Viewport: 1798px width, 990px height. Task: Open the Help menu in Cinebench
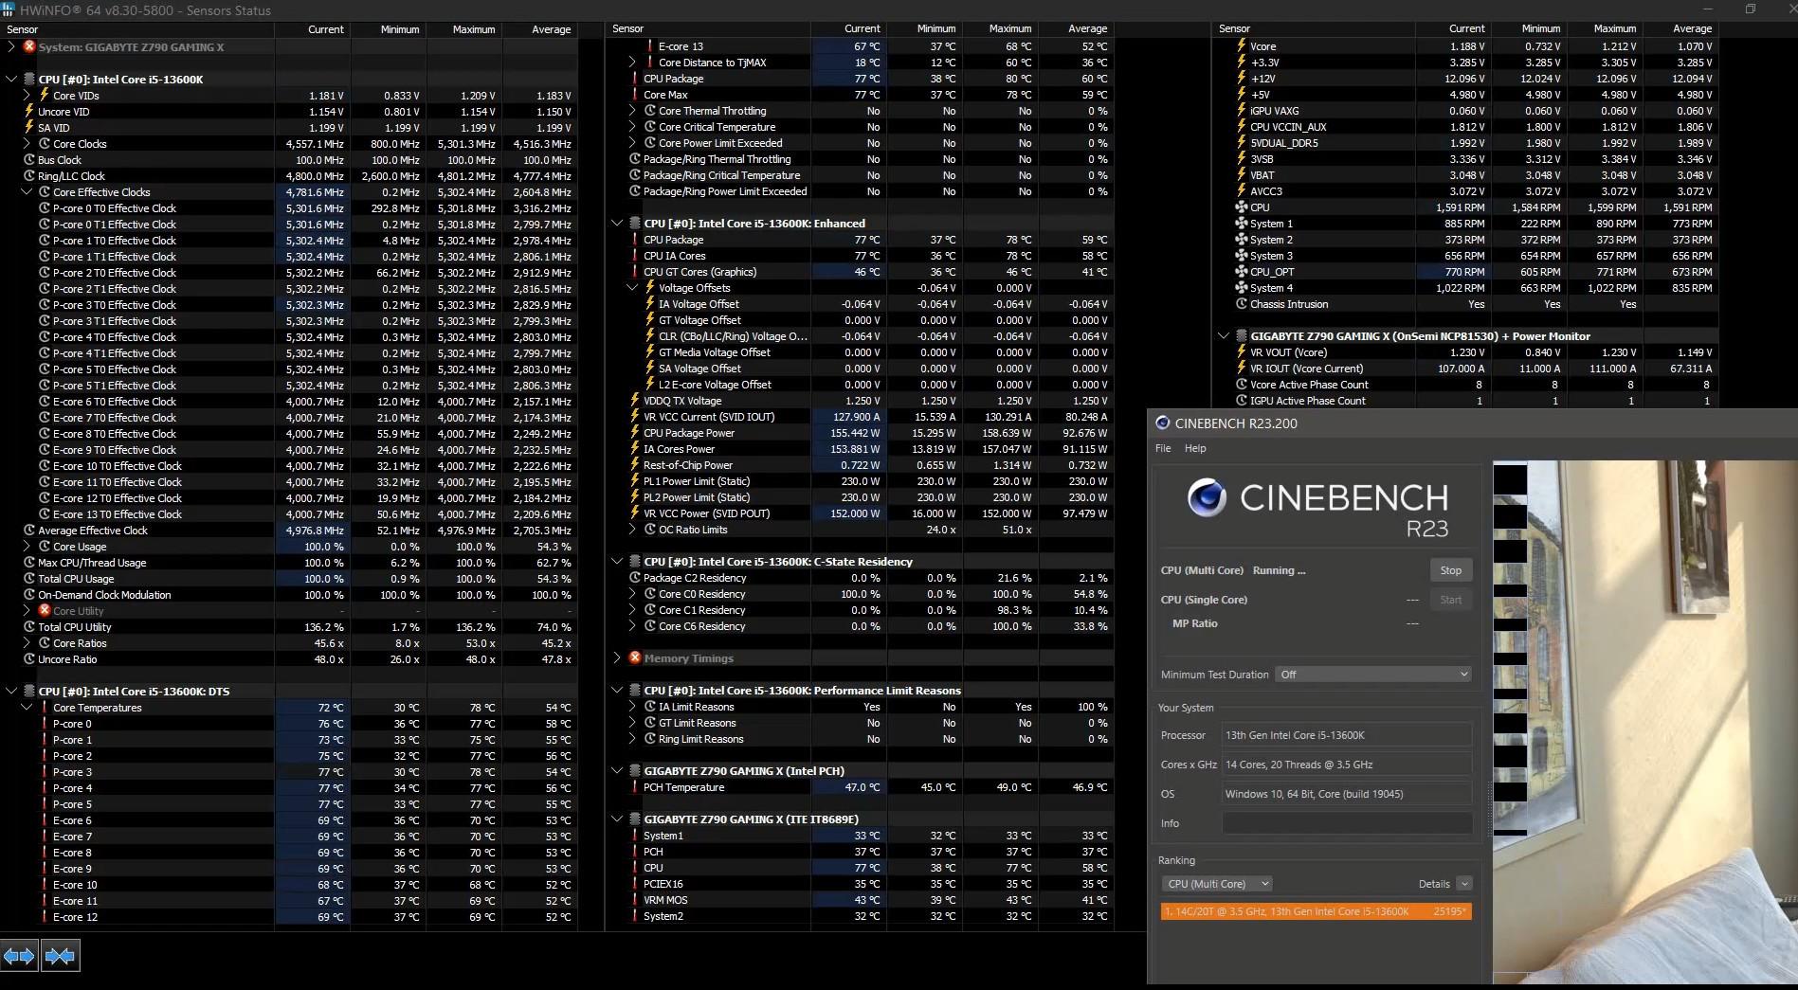[1195, 448]
